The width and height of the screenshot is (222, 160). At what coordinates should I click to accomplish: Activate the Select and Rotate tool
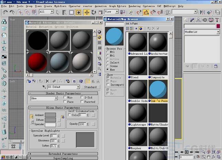coord(93,12)
